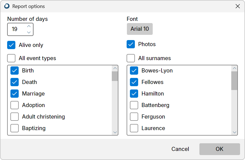Click the app logo icon in title bar
245x160 pixels.
7,6
